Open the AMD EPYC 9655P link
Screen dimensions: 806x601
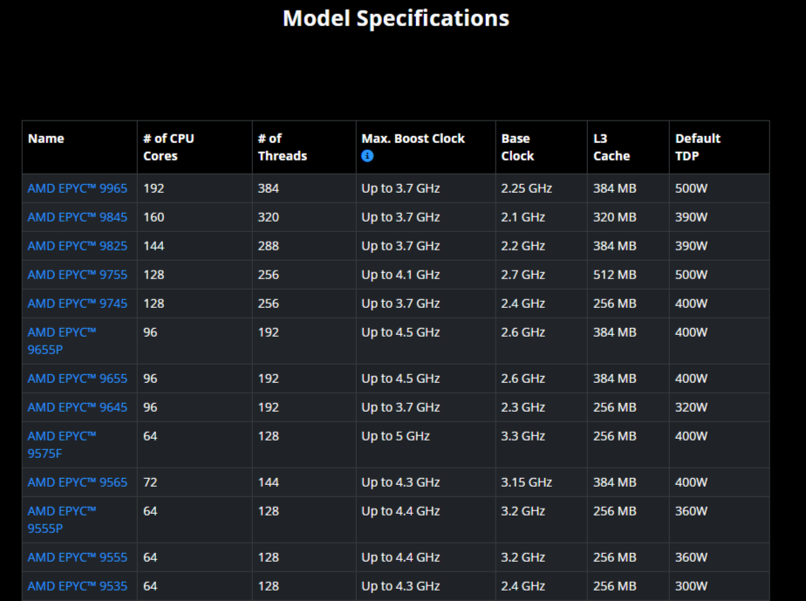coord(61,341)
